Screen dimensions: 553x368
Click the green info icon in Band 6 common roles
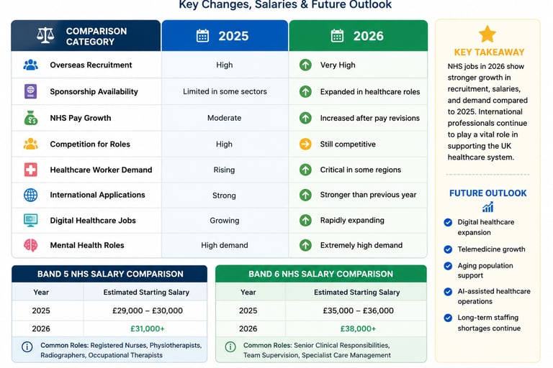[x=230, y=347]
